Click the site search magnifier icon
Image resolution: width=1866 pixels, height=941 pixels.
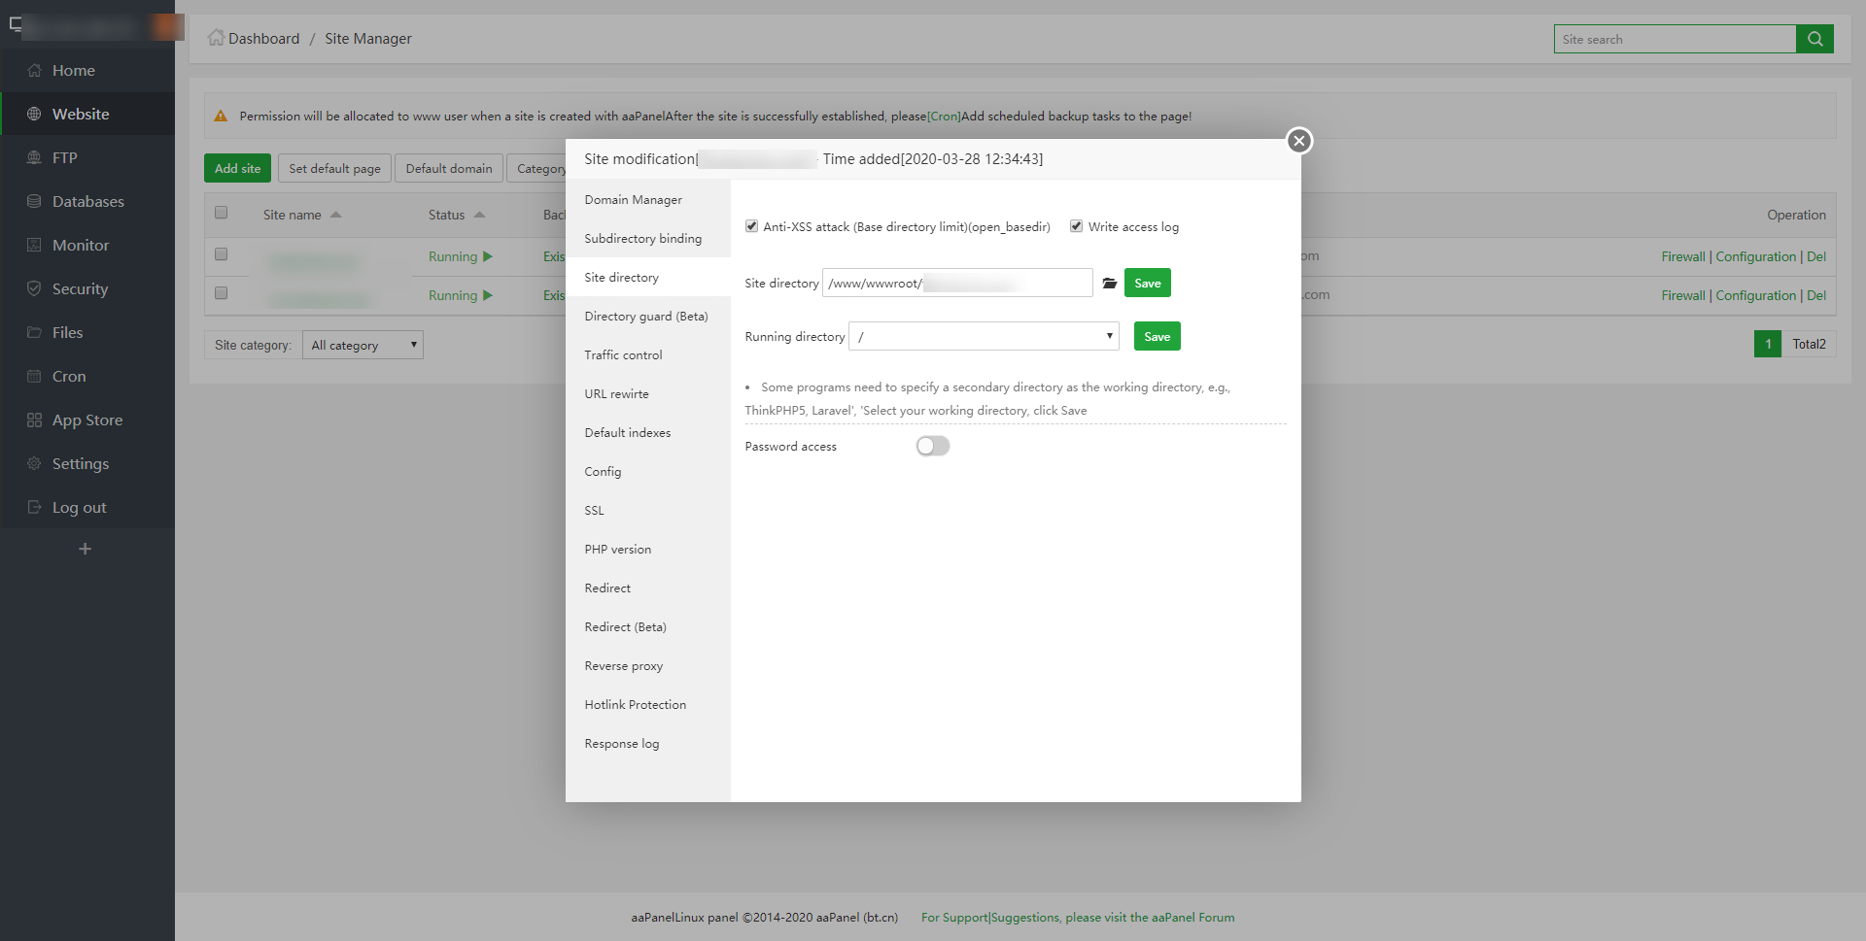click(1814, 39)
